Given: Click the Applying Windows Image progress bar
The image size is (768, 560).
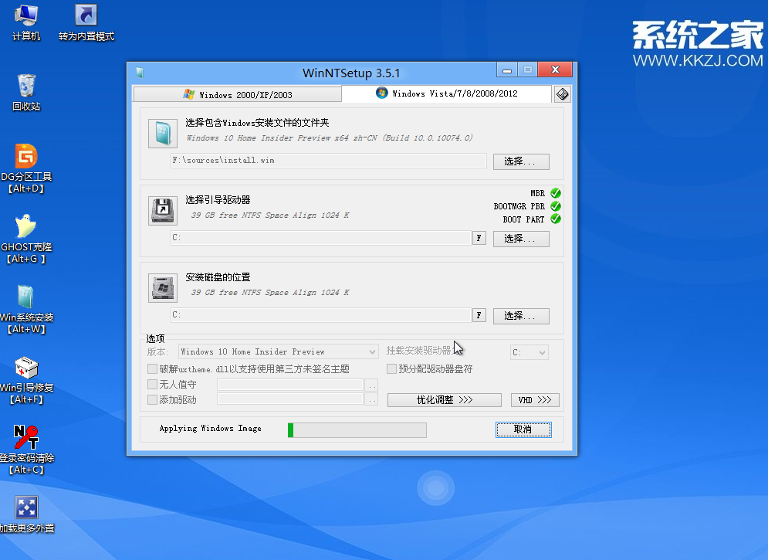Looking at the screenshot, I should tap(357, 430).
